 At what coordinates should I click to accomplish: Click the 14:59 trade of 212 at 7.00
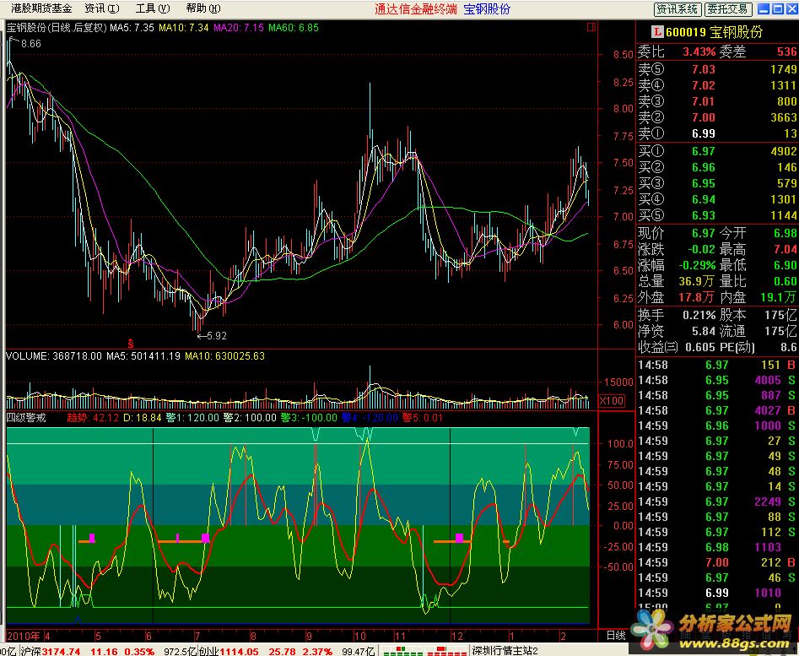pos(717,562)
